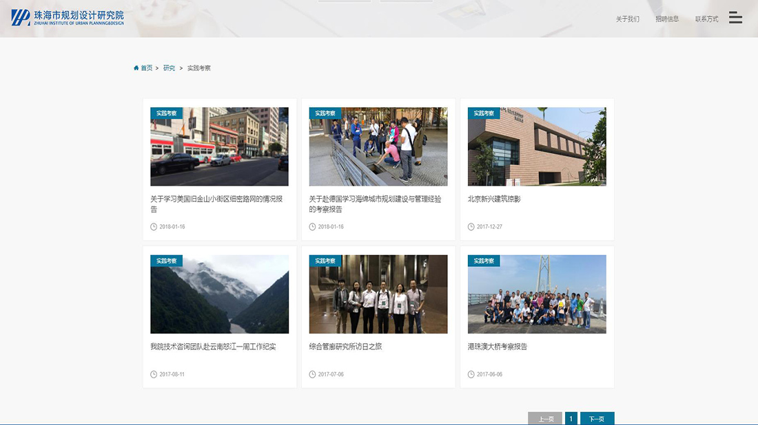Open article 综合管廊研究所访日之旅
The height and width of the screenshot is (425, 758).
tap(345, 347)
